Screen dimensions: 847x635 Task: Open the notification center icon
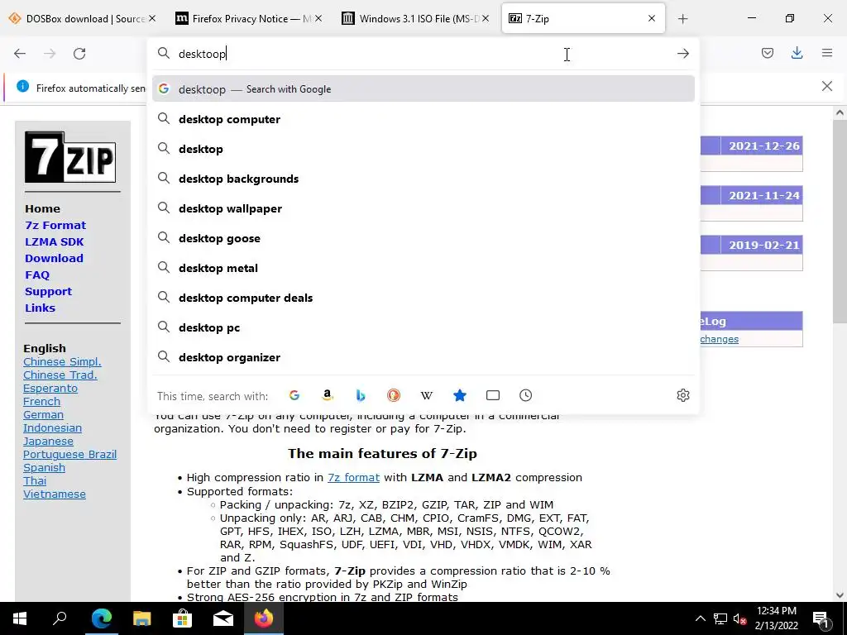(x=821, y=619)
